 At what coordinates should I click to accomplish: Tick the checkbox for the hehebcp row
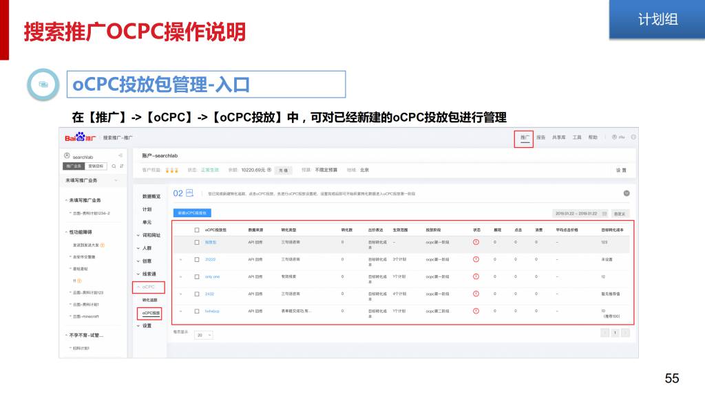point(196,311)
